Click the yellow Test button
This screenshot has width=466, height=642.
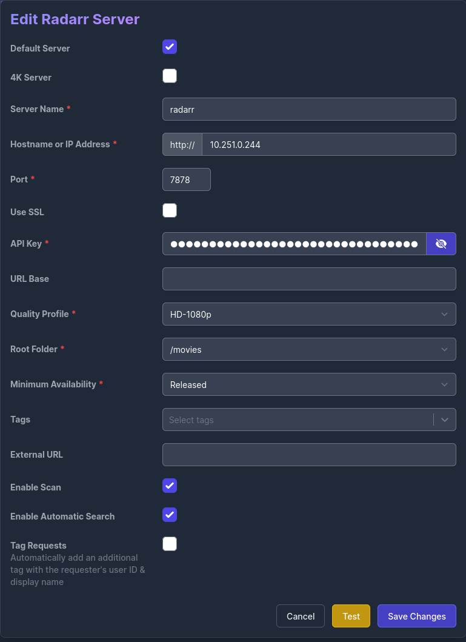[x=351, y=616]
